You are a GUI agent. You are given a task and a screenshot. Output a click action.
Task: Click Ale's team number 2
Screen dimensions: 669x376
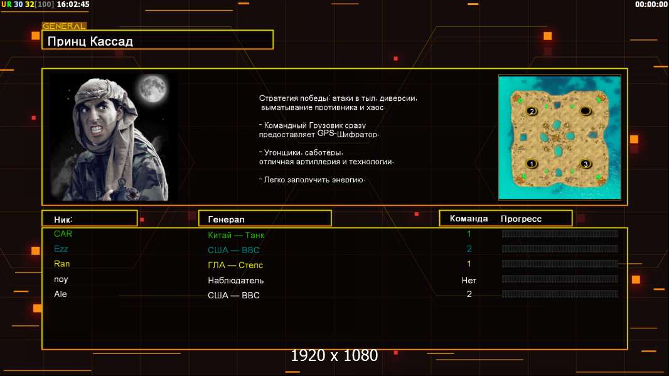point(469,295)
